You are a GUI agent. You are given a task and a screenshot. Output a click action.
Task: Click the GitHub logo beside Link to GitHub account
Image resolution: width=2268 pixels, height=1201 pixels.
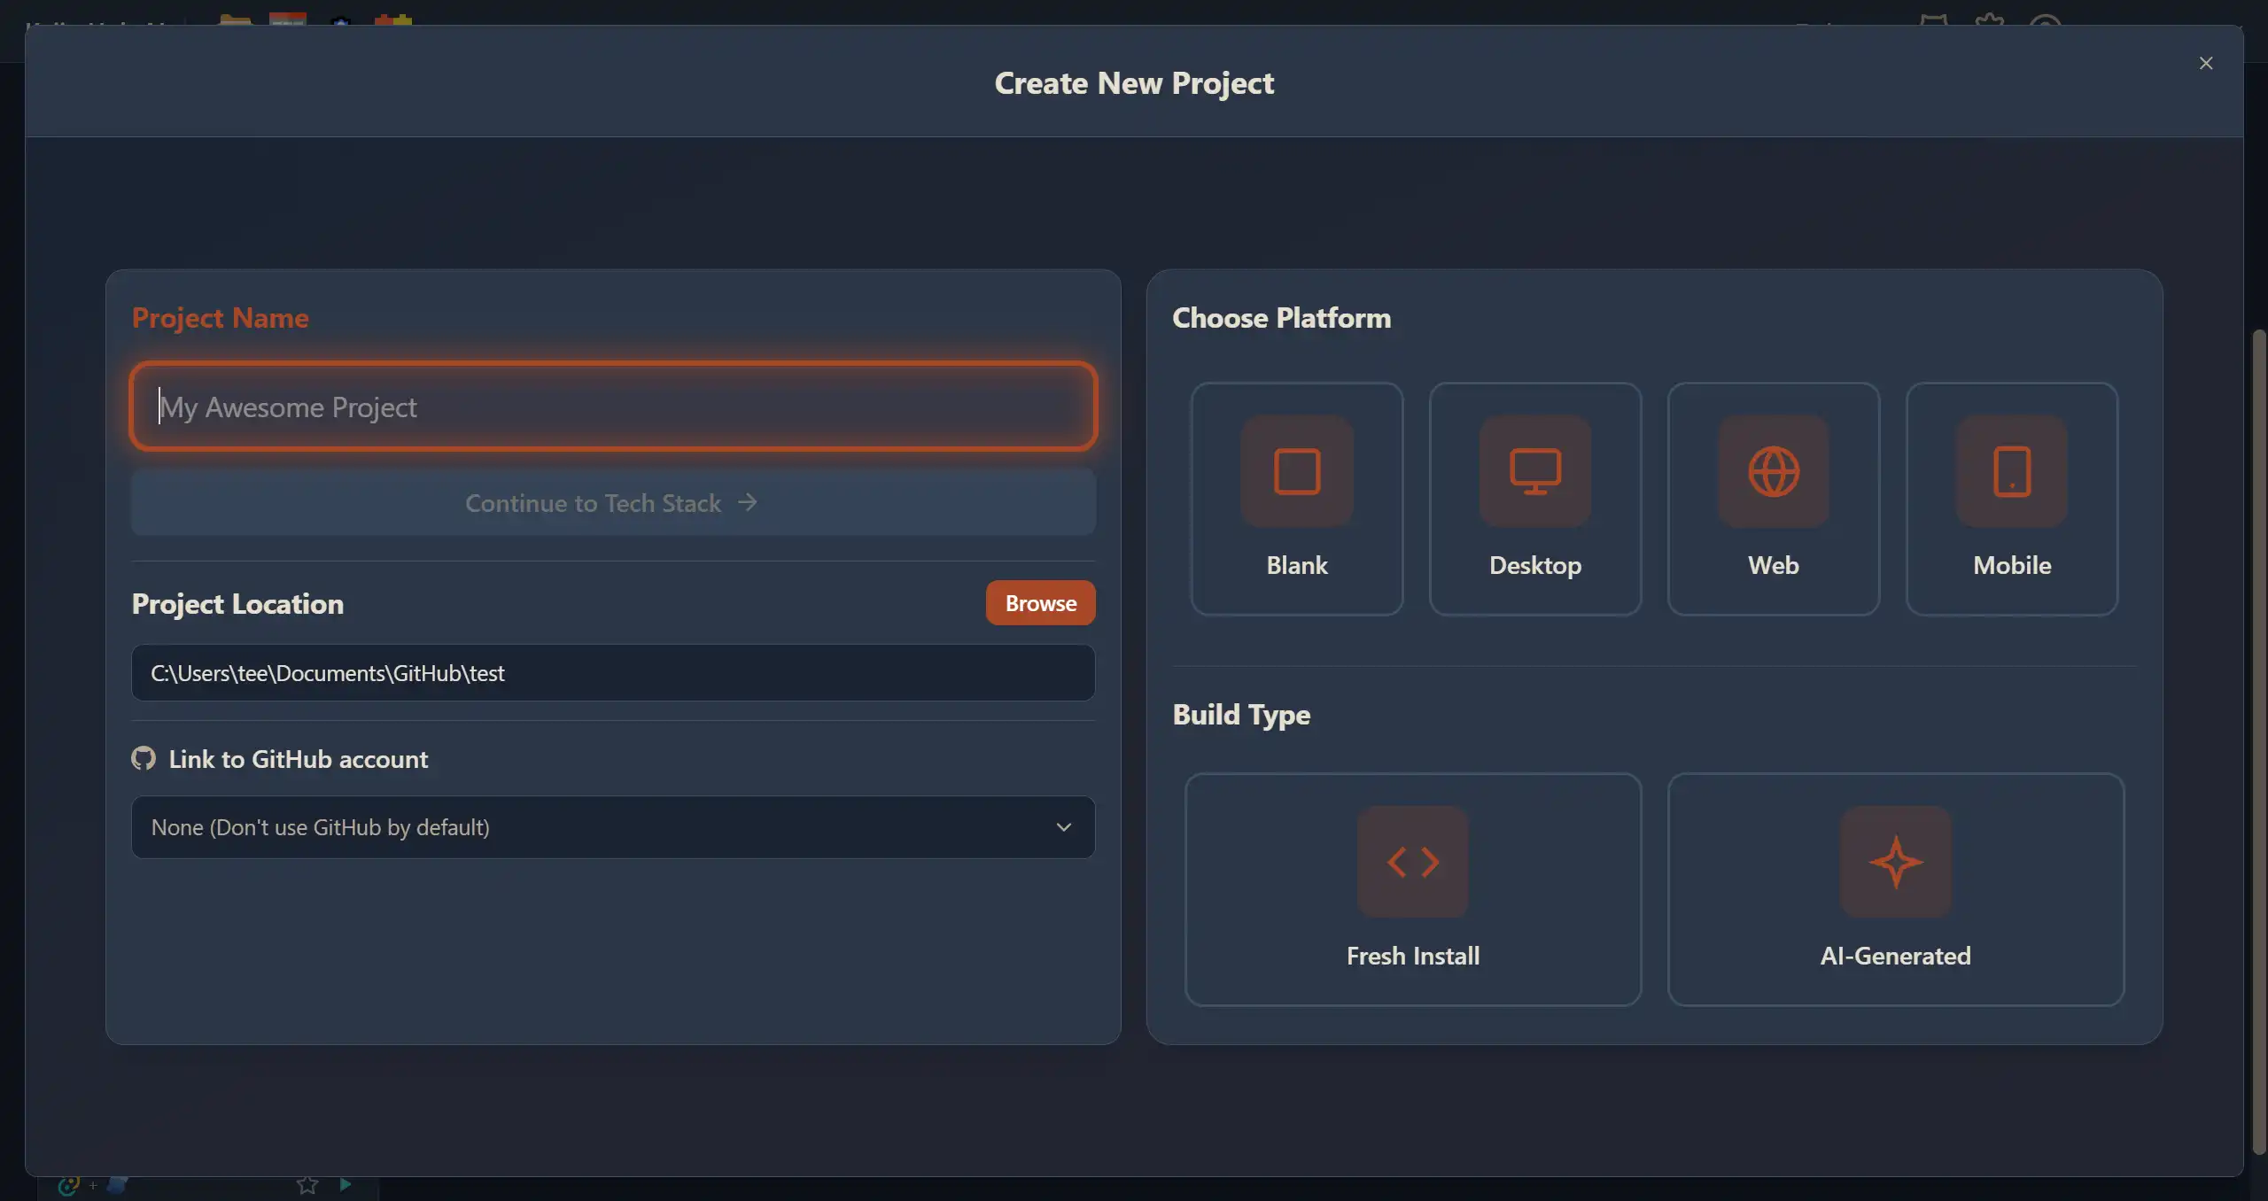pyautogui.click(x=144, y=759)
